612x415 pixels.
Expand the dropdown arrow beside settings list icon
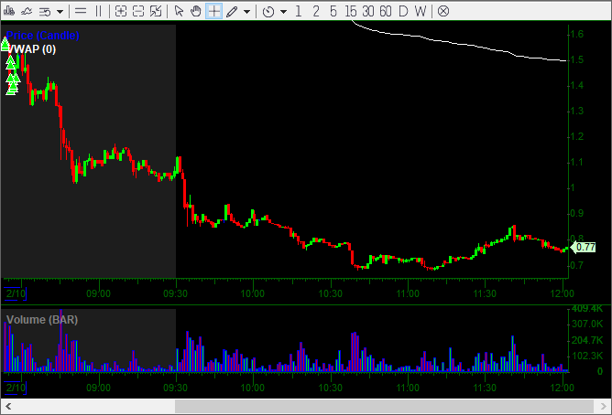point(60,12)
